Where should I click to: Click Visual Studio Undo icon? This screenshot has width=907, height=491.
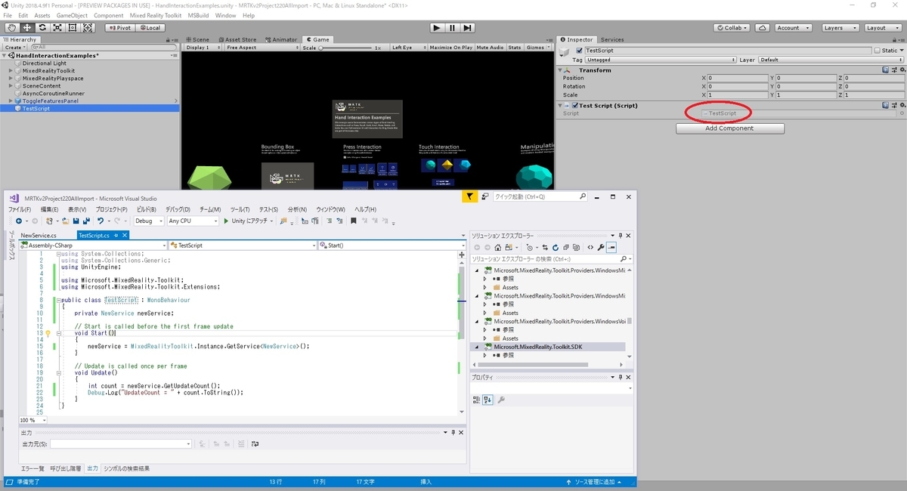pos(100,221)
